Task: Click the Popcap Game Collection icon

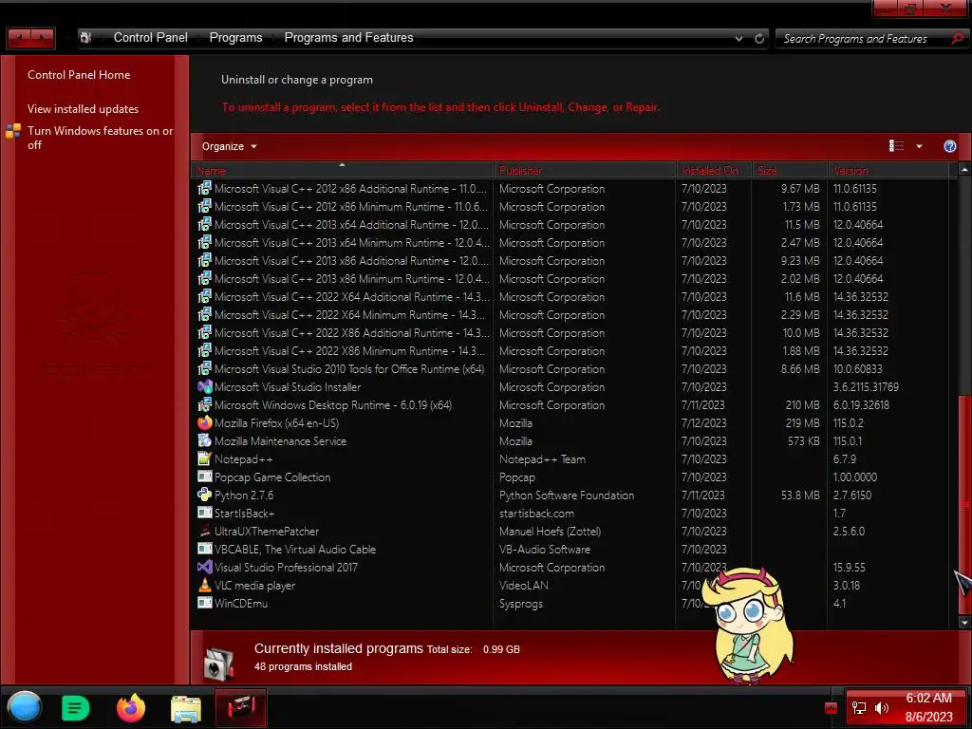Action: [205, 477]
